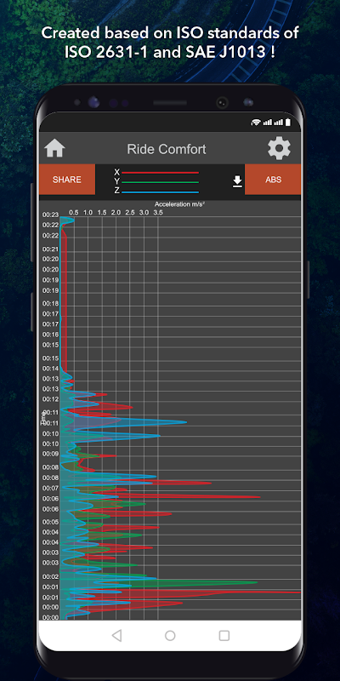The image size is (340, 681).
Task: Tap the ABS button
Action: tap(273, 180)
